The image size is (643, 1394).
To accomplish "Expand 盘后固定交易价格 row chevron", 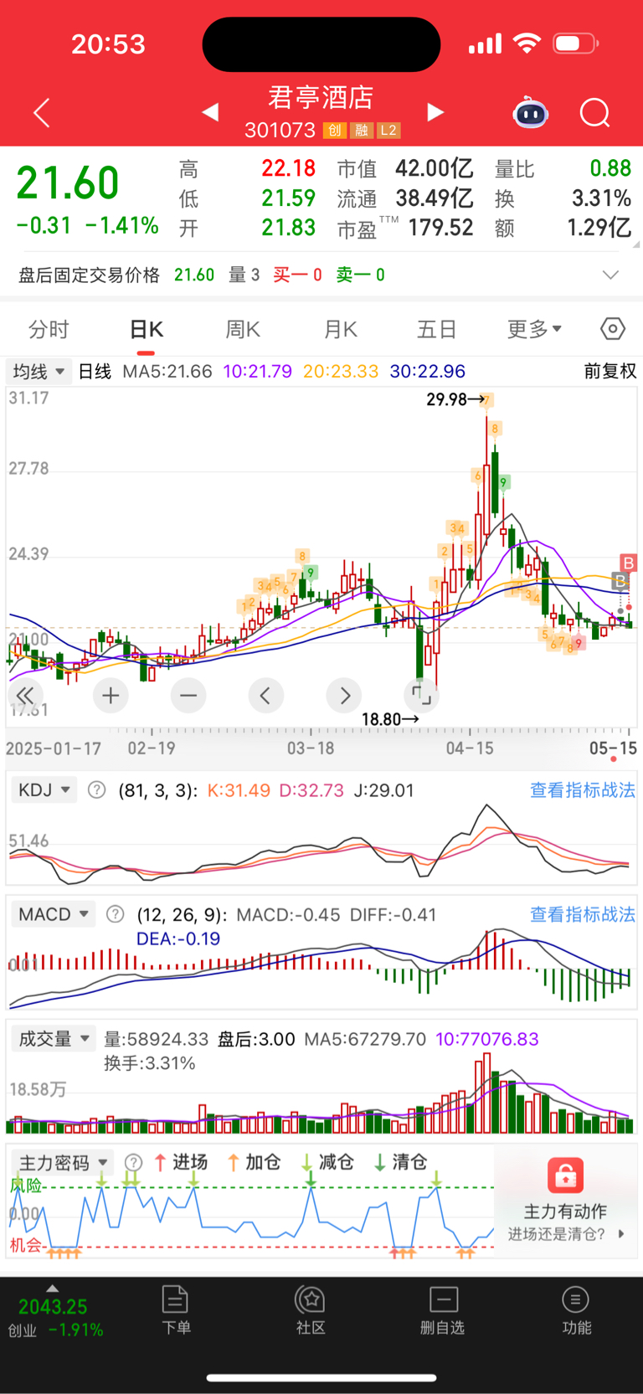I will 611,275.
